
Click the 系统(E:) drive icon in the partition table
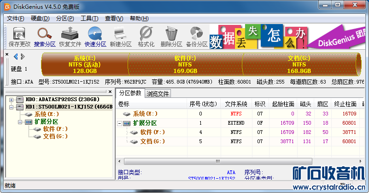coord(127,114)
